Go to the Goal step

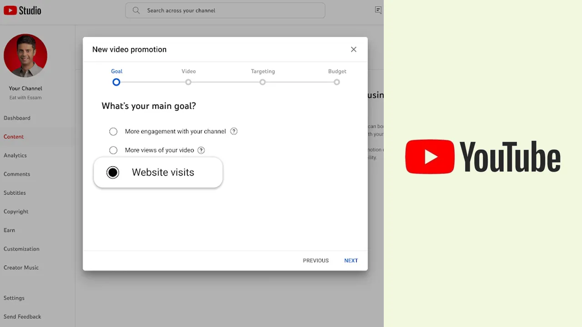pos(116,82)
